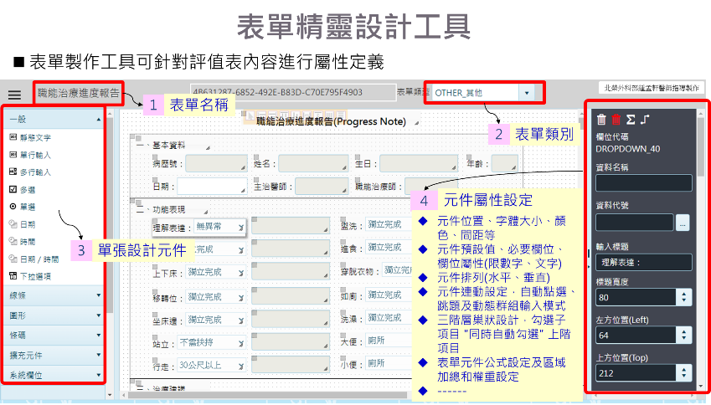The height and width of the screenshot is (405, 711).
Task: Collapse the 一般 palette section
Action: pyautogui.click(x=54, y=119)
